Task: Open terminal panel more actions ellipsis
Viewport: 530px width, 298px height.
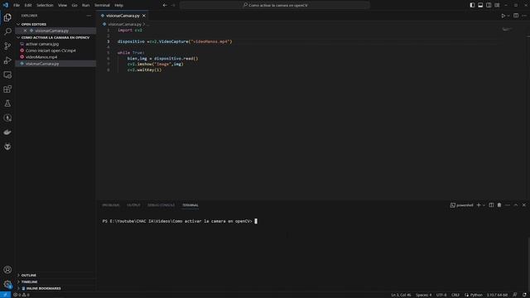Action: [508, 205]
